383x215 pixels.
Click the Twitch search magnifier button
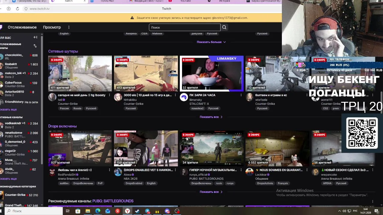[x=224, y=27]
